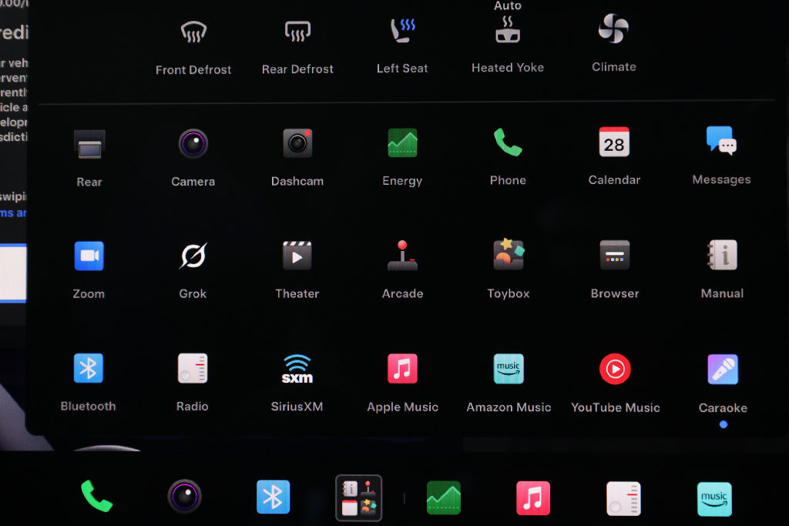The height and width of the screenshot is (526, 789).
Task: Open Phone from the app grid
Action: tap(508, 142)
